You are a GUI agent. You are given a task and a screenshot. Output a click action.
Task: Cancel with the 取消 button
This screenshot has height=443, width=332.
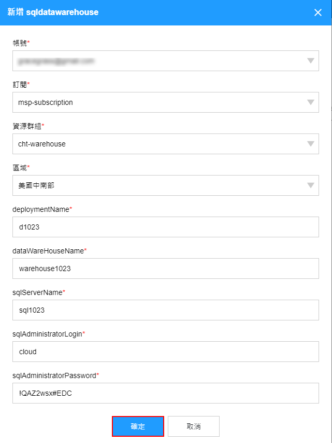(194, 426)
